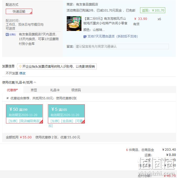Click the 返现 ¥101.70 badge
The width and height of the screenshot is (177, 178).
pyautogui.click(x=153, y=10)
